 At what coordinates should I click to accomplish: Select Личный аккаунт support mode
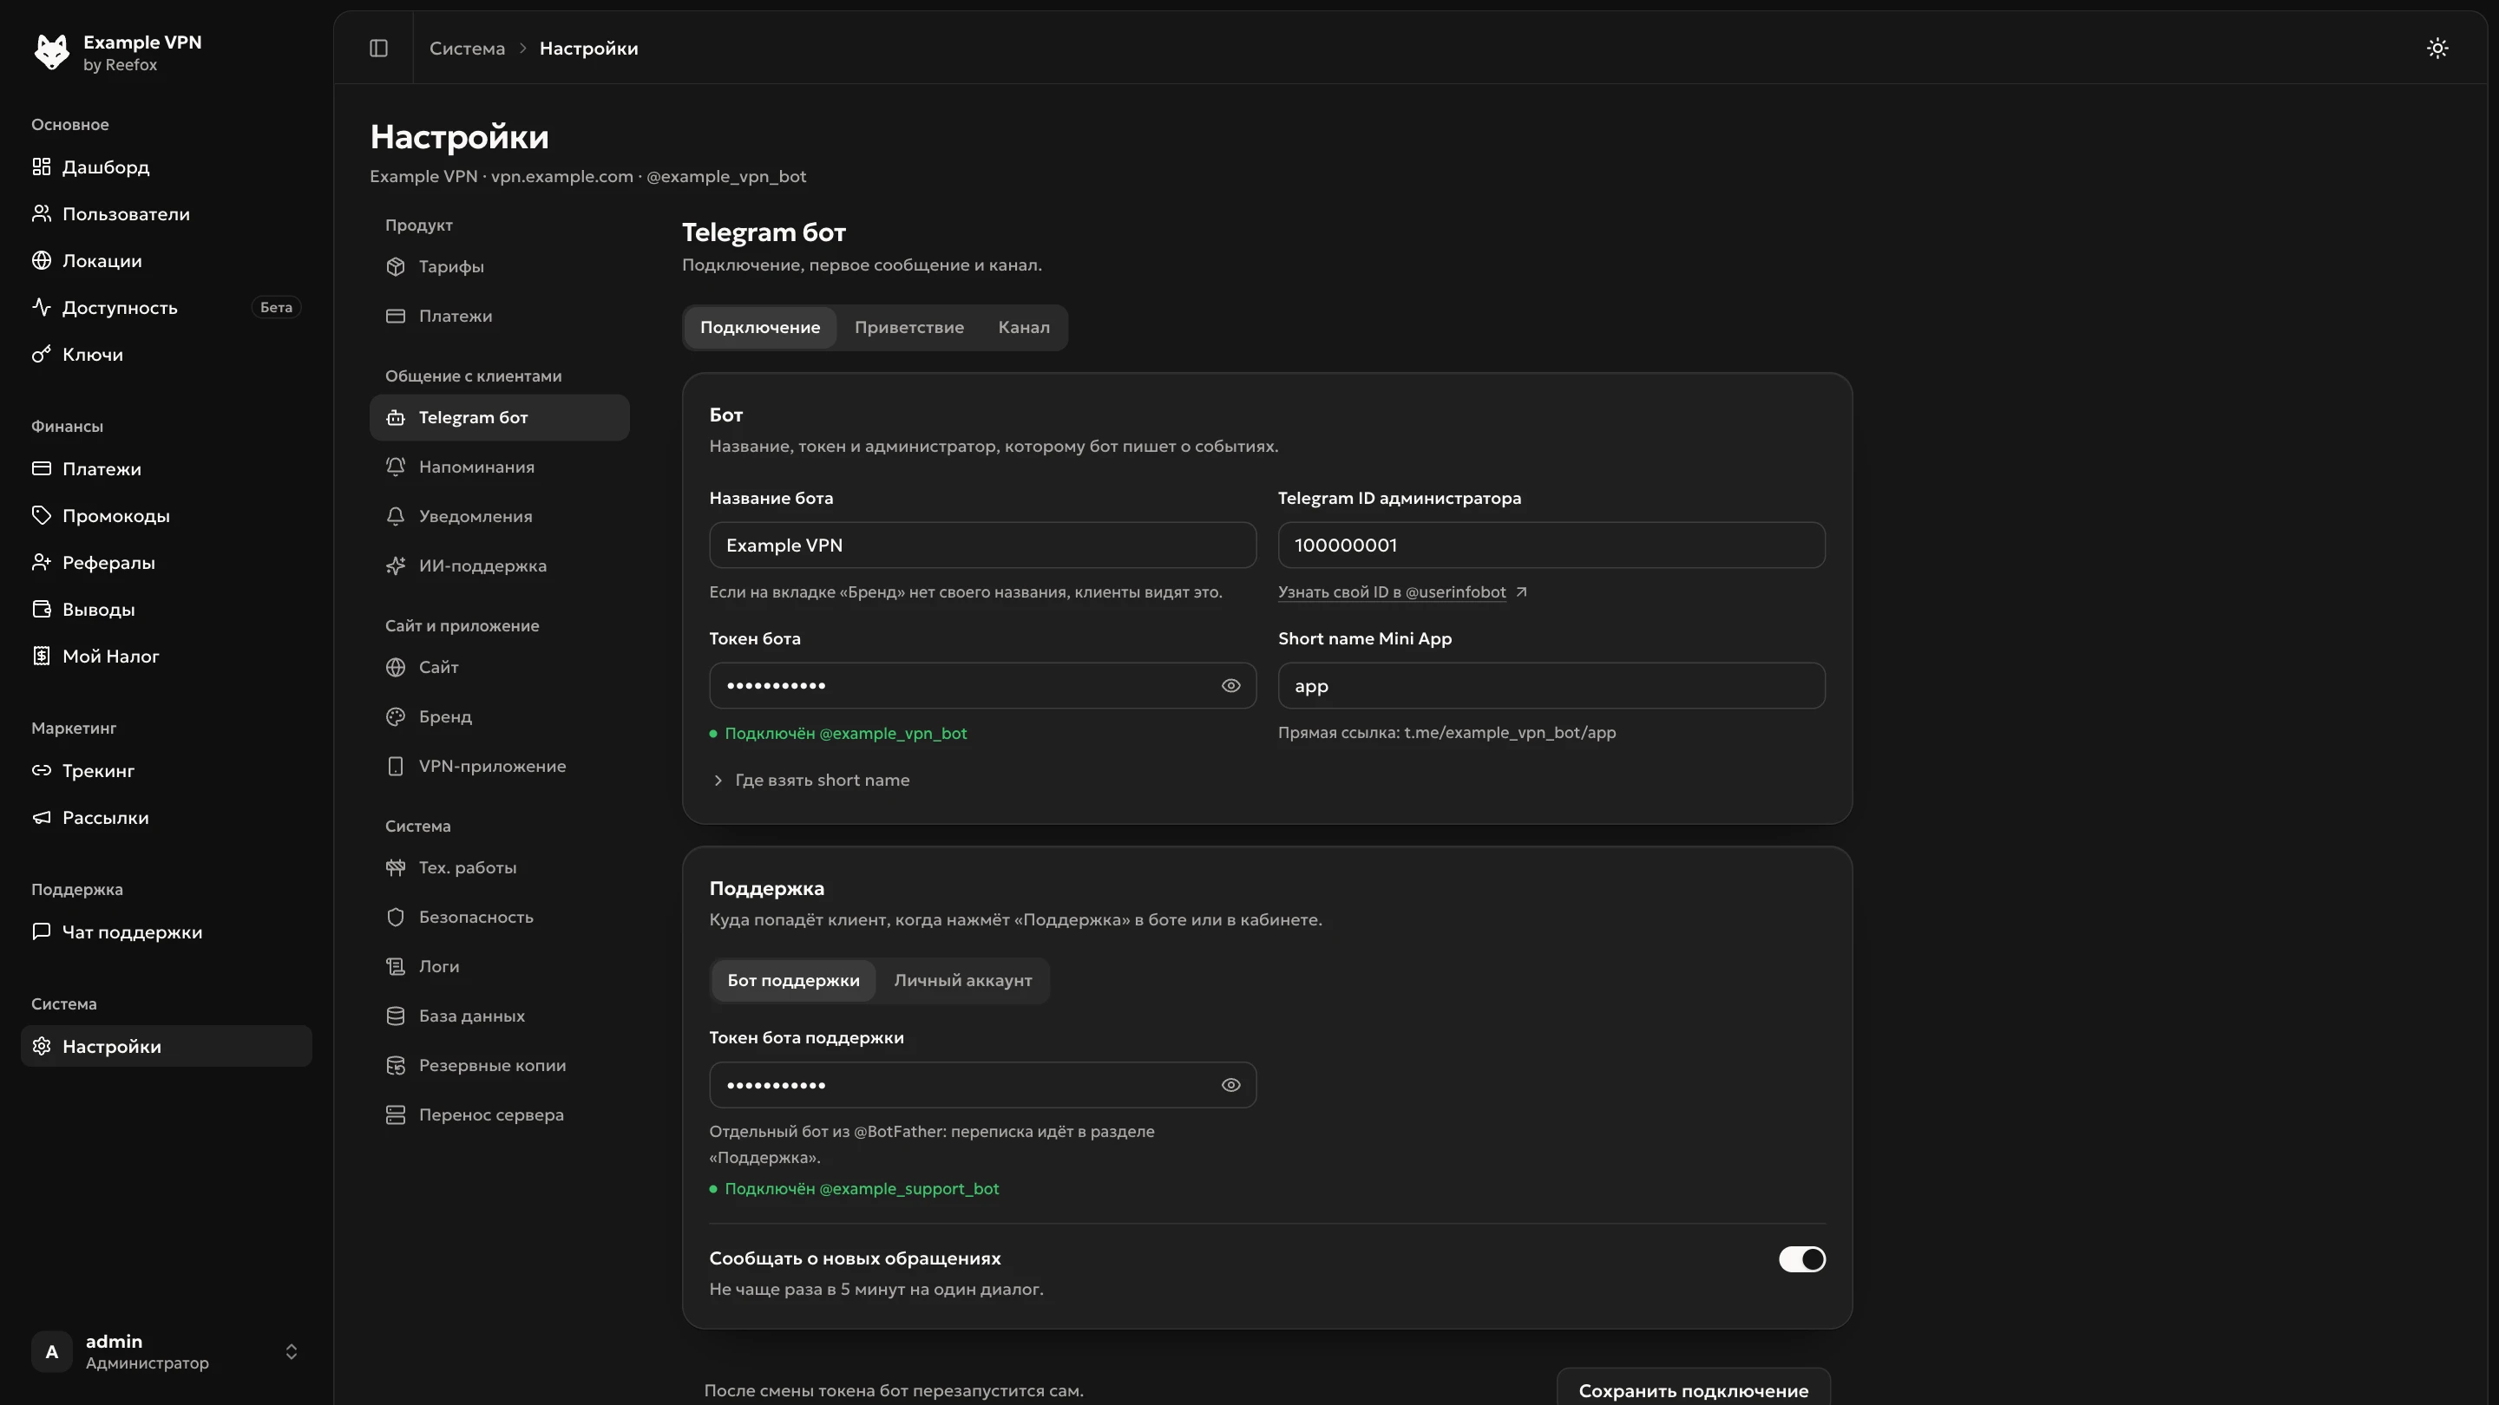pyautogui.click(x=962, y=980)
